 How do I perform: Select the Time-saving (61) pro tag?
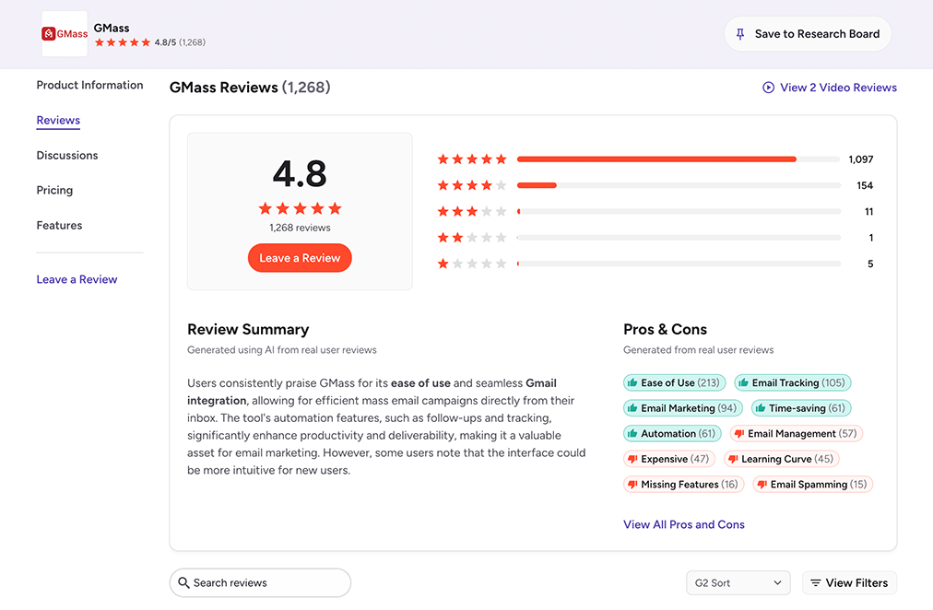tap(801, 408)
